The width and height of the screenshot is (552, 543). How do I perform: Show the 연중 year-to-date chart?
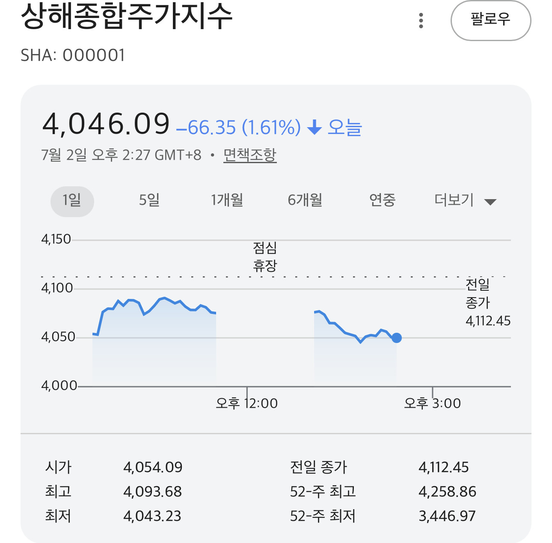[x=382, y=200]
